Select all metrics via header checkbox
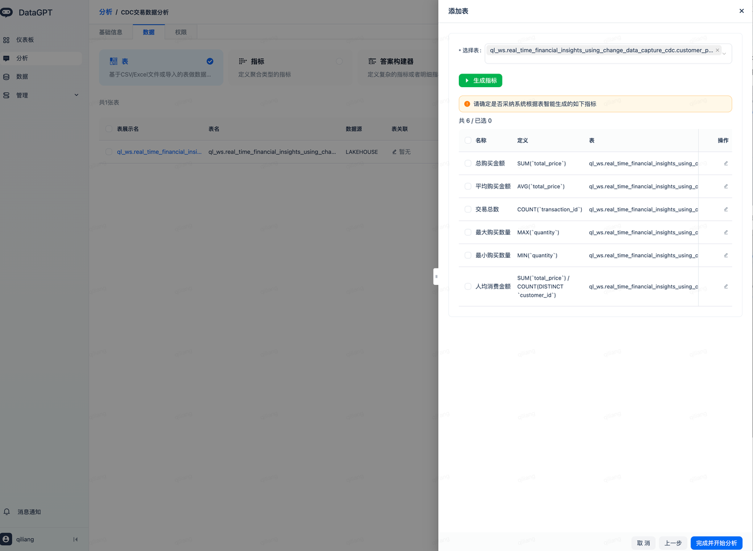Screen dimensions: 753x551 (x=468, y=141)
